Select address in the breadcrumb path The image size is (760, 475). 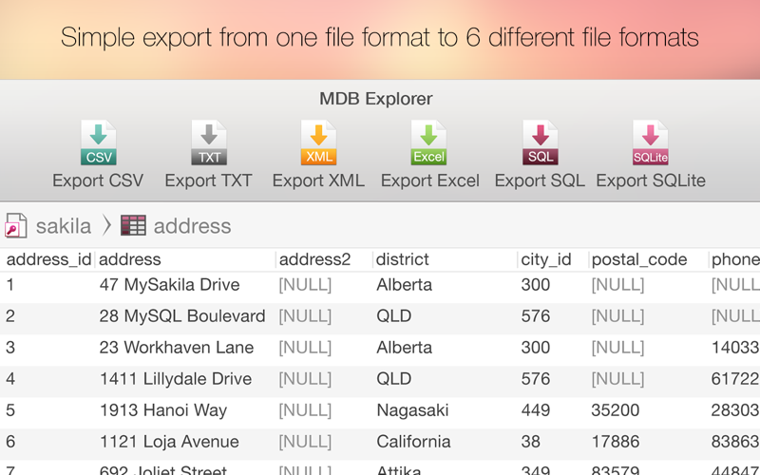click(x=193, y=226)
